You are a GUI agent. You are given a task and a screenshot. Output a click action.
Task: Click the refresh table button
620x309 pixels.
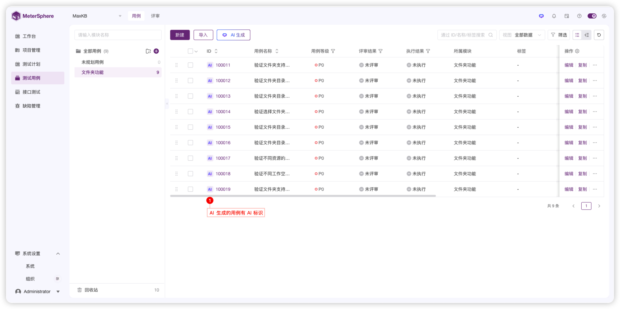point(599,35)
